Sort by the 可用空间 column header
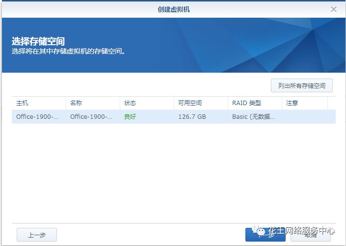Image resolution: width=346 pixels, height=246 pixels. [x=189, y=103]
